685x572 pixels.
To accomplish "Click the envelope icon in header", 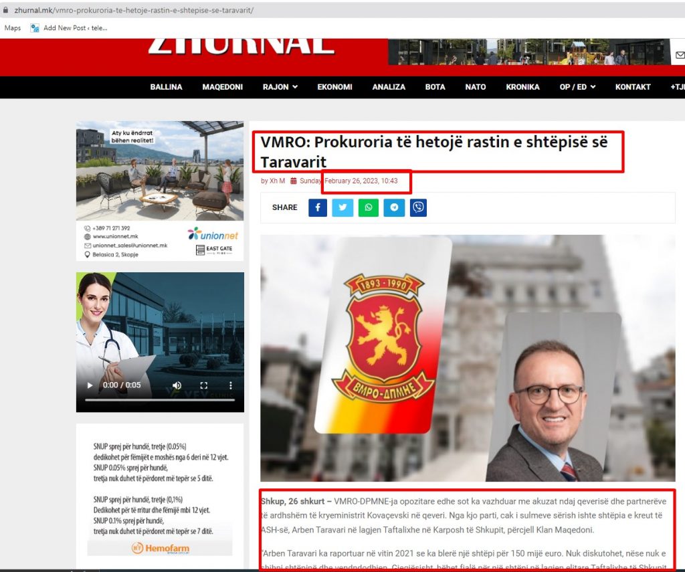I will click(x=680, y=55).
